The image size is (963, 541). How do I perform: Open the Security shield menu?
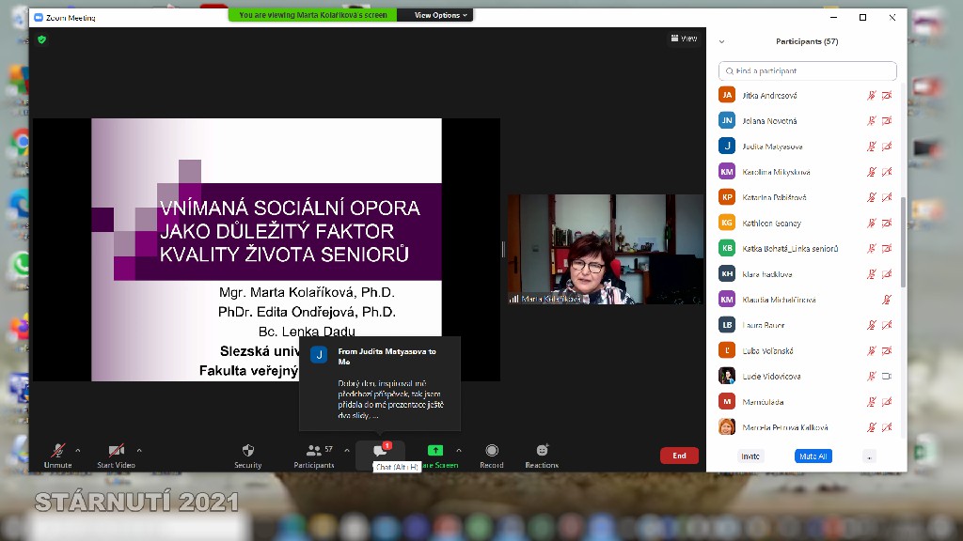[248, 452]
